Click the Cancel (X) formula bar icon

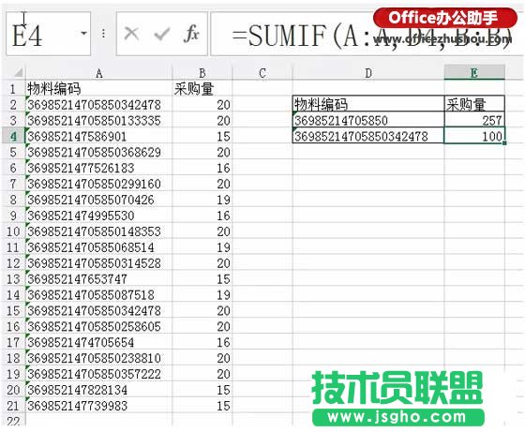tap(131, 34)
